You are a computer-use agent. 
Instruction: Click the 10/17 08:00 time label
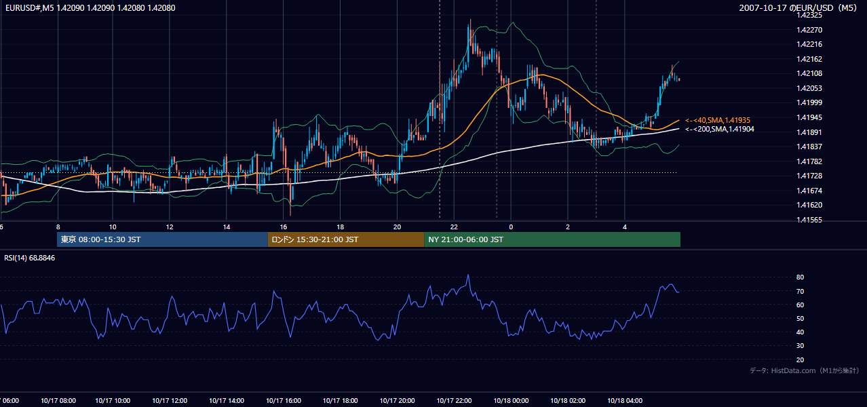click(58, 401)
